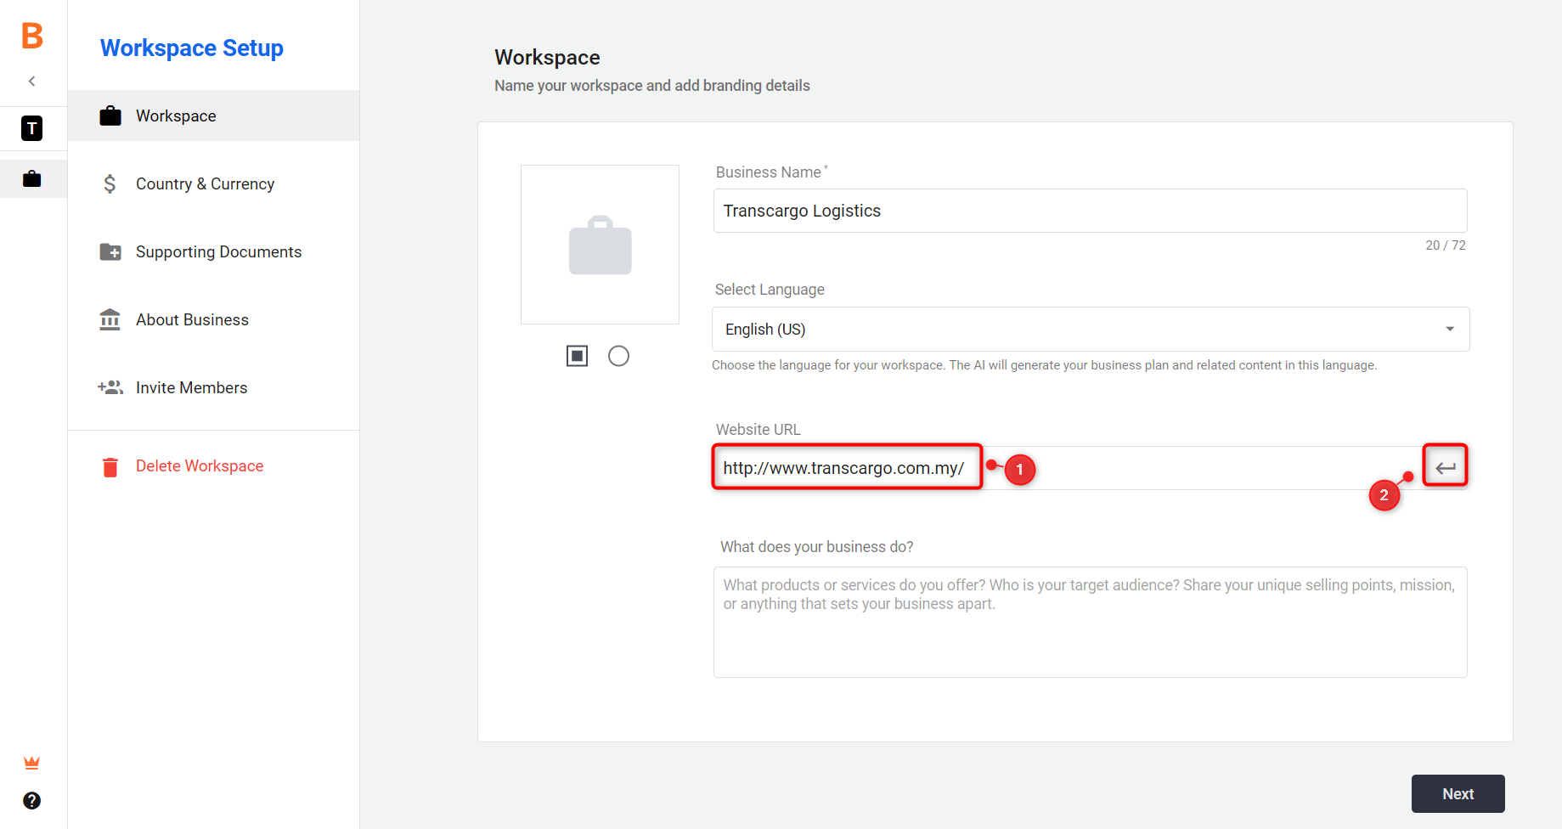
Task: Select the circle logo shape option
Action: click(x=618, y=356)
